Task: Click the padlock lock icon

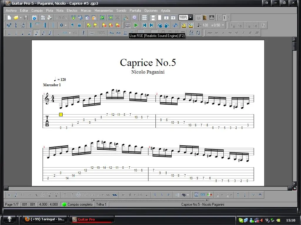Action: point(79,25)
